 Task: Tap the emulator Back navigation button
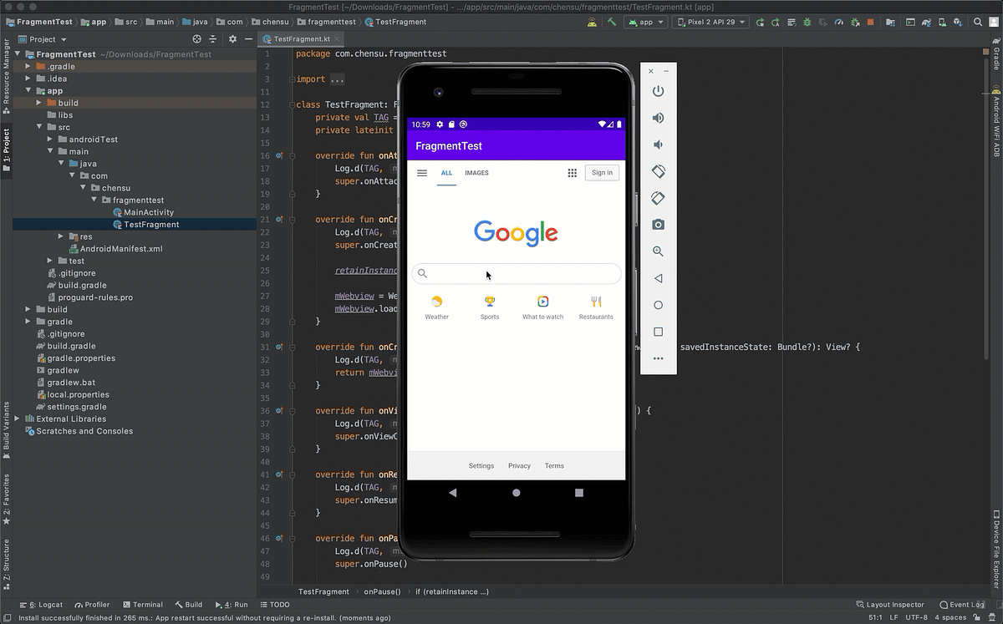[453, 493]
